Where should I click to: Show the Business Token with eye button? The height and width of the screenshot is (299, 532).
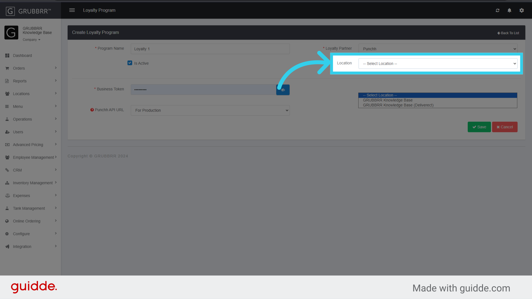(x=283, y=90)
